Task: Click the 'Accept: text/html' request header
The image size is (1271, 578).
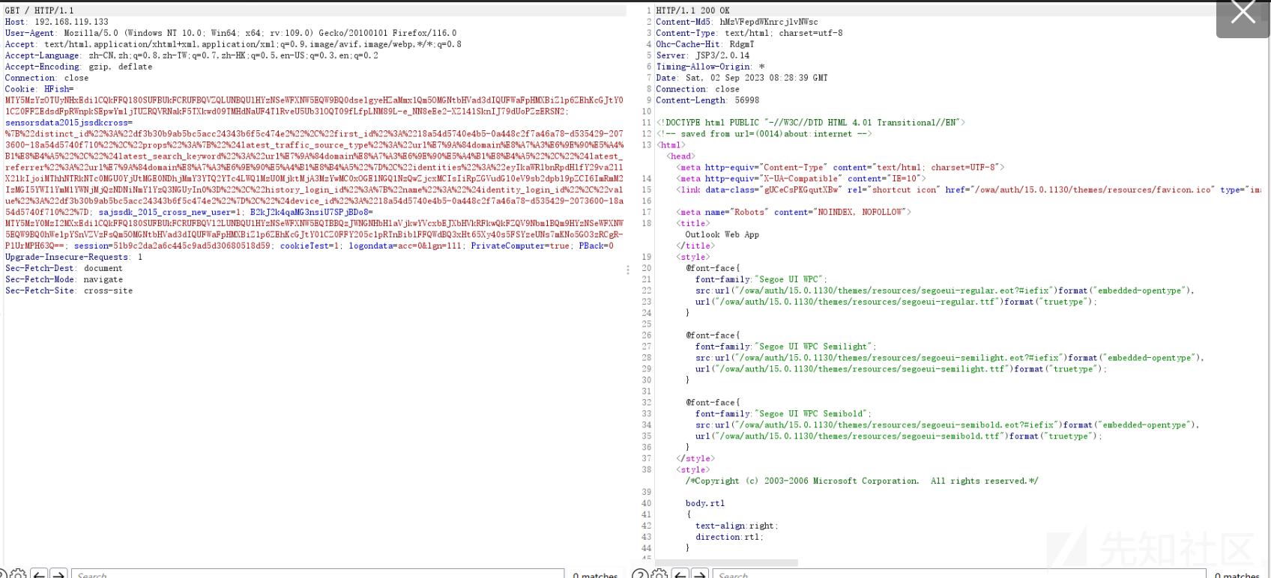Action: tap(233, 44)
